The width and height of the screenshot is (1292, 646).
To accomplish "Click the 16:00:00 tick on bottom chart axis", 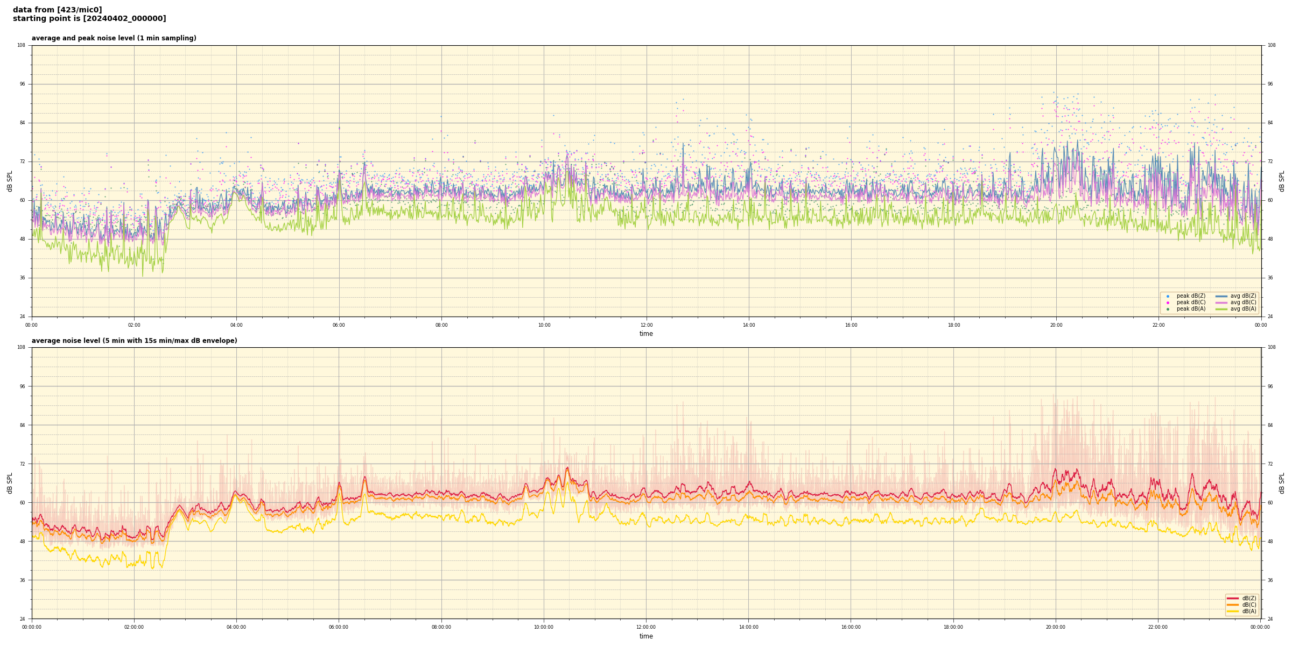I will (x=851, y=627).
